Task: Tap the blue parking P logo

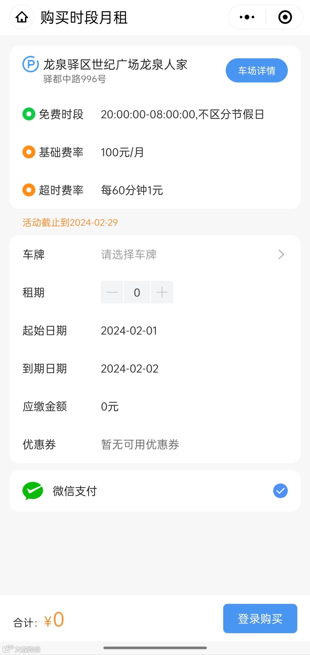Action: (30, 64)
